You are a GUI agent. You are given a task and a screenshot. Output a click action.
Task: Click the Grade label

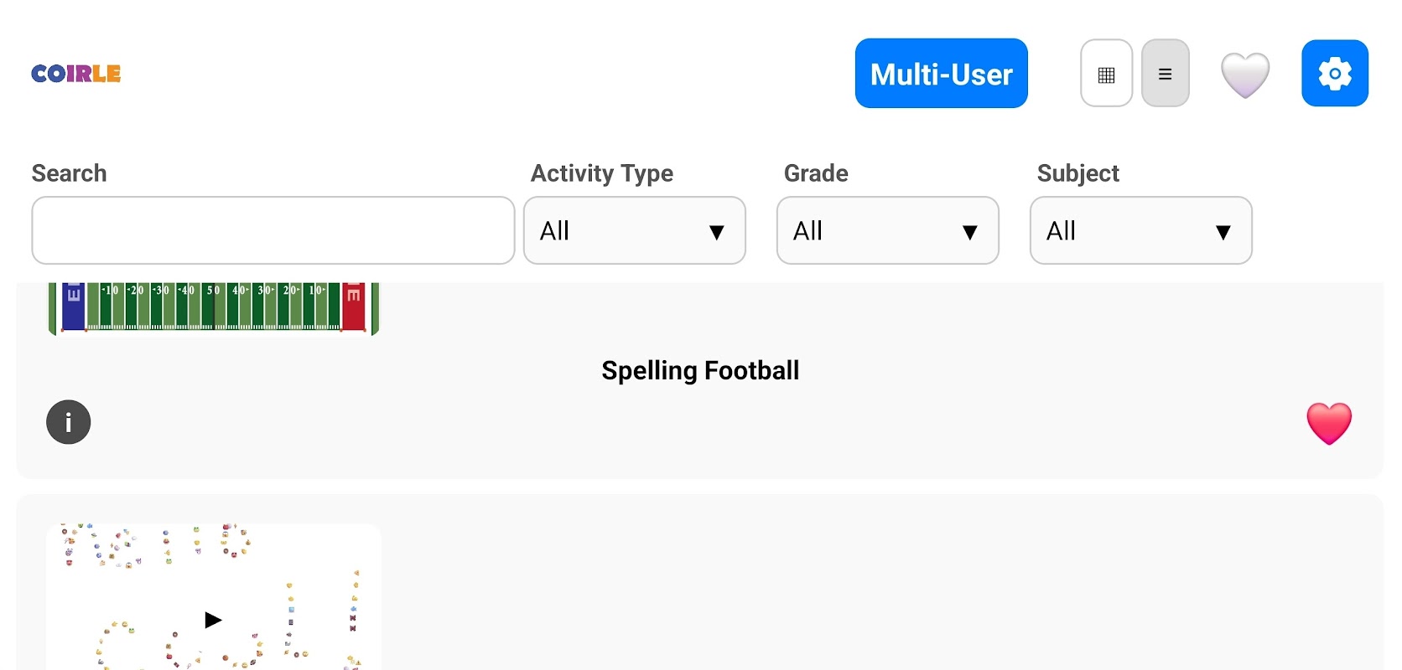point(816,173)
